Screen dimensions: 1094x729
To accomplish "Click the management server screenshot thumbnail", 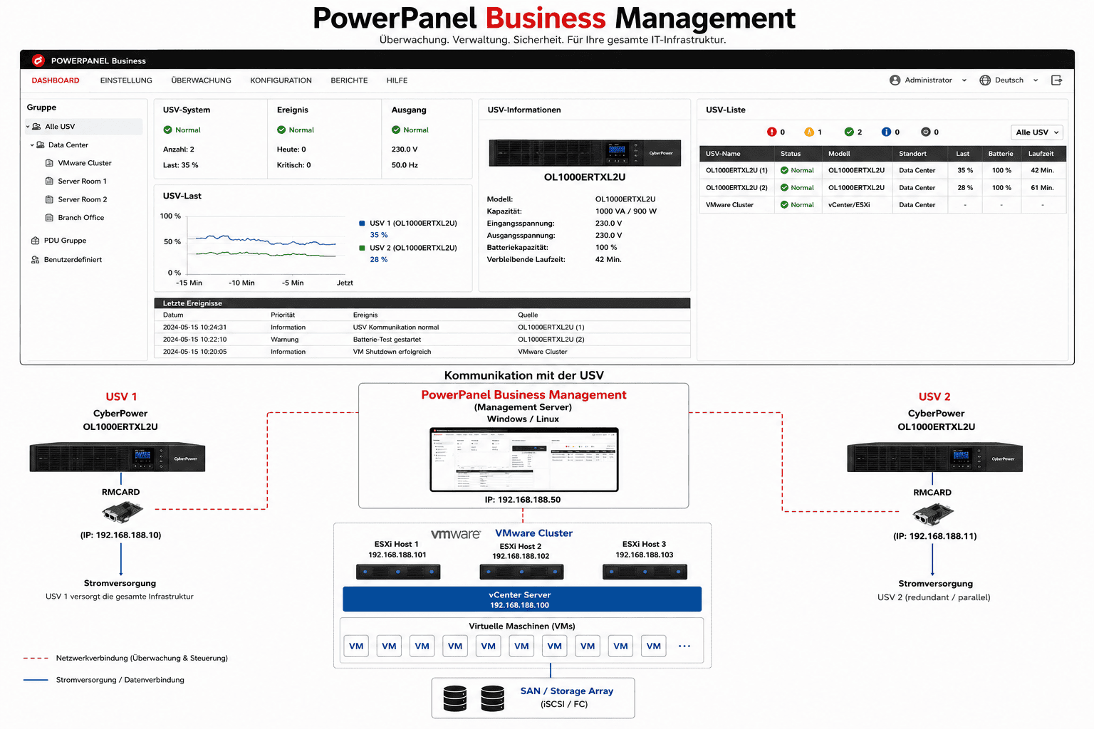I will (x=524, y=460).
